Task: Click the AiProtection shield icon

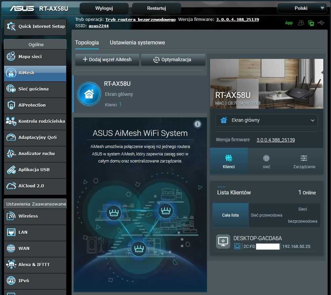Action: (x=11, y=105)
